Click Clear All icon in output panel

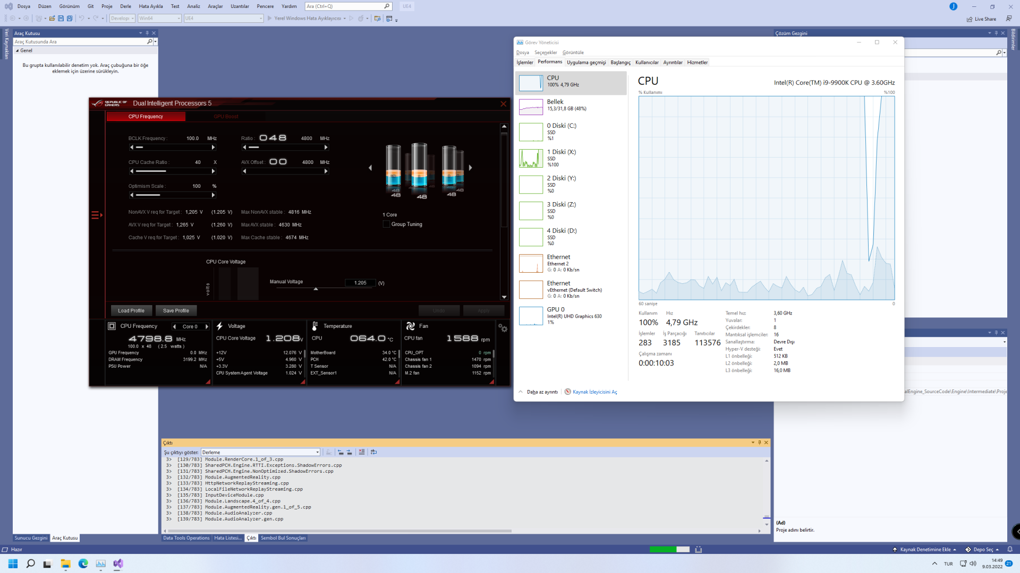[362, 452]
